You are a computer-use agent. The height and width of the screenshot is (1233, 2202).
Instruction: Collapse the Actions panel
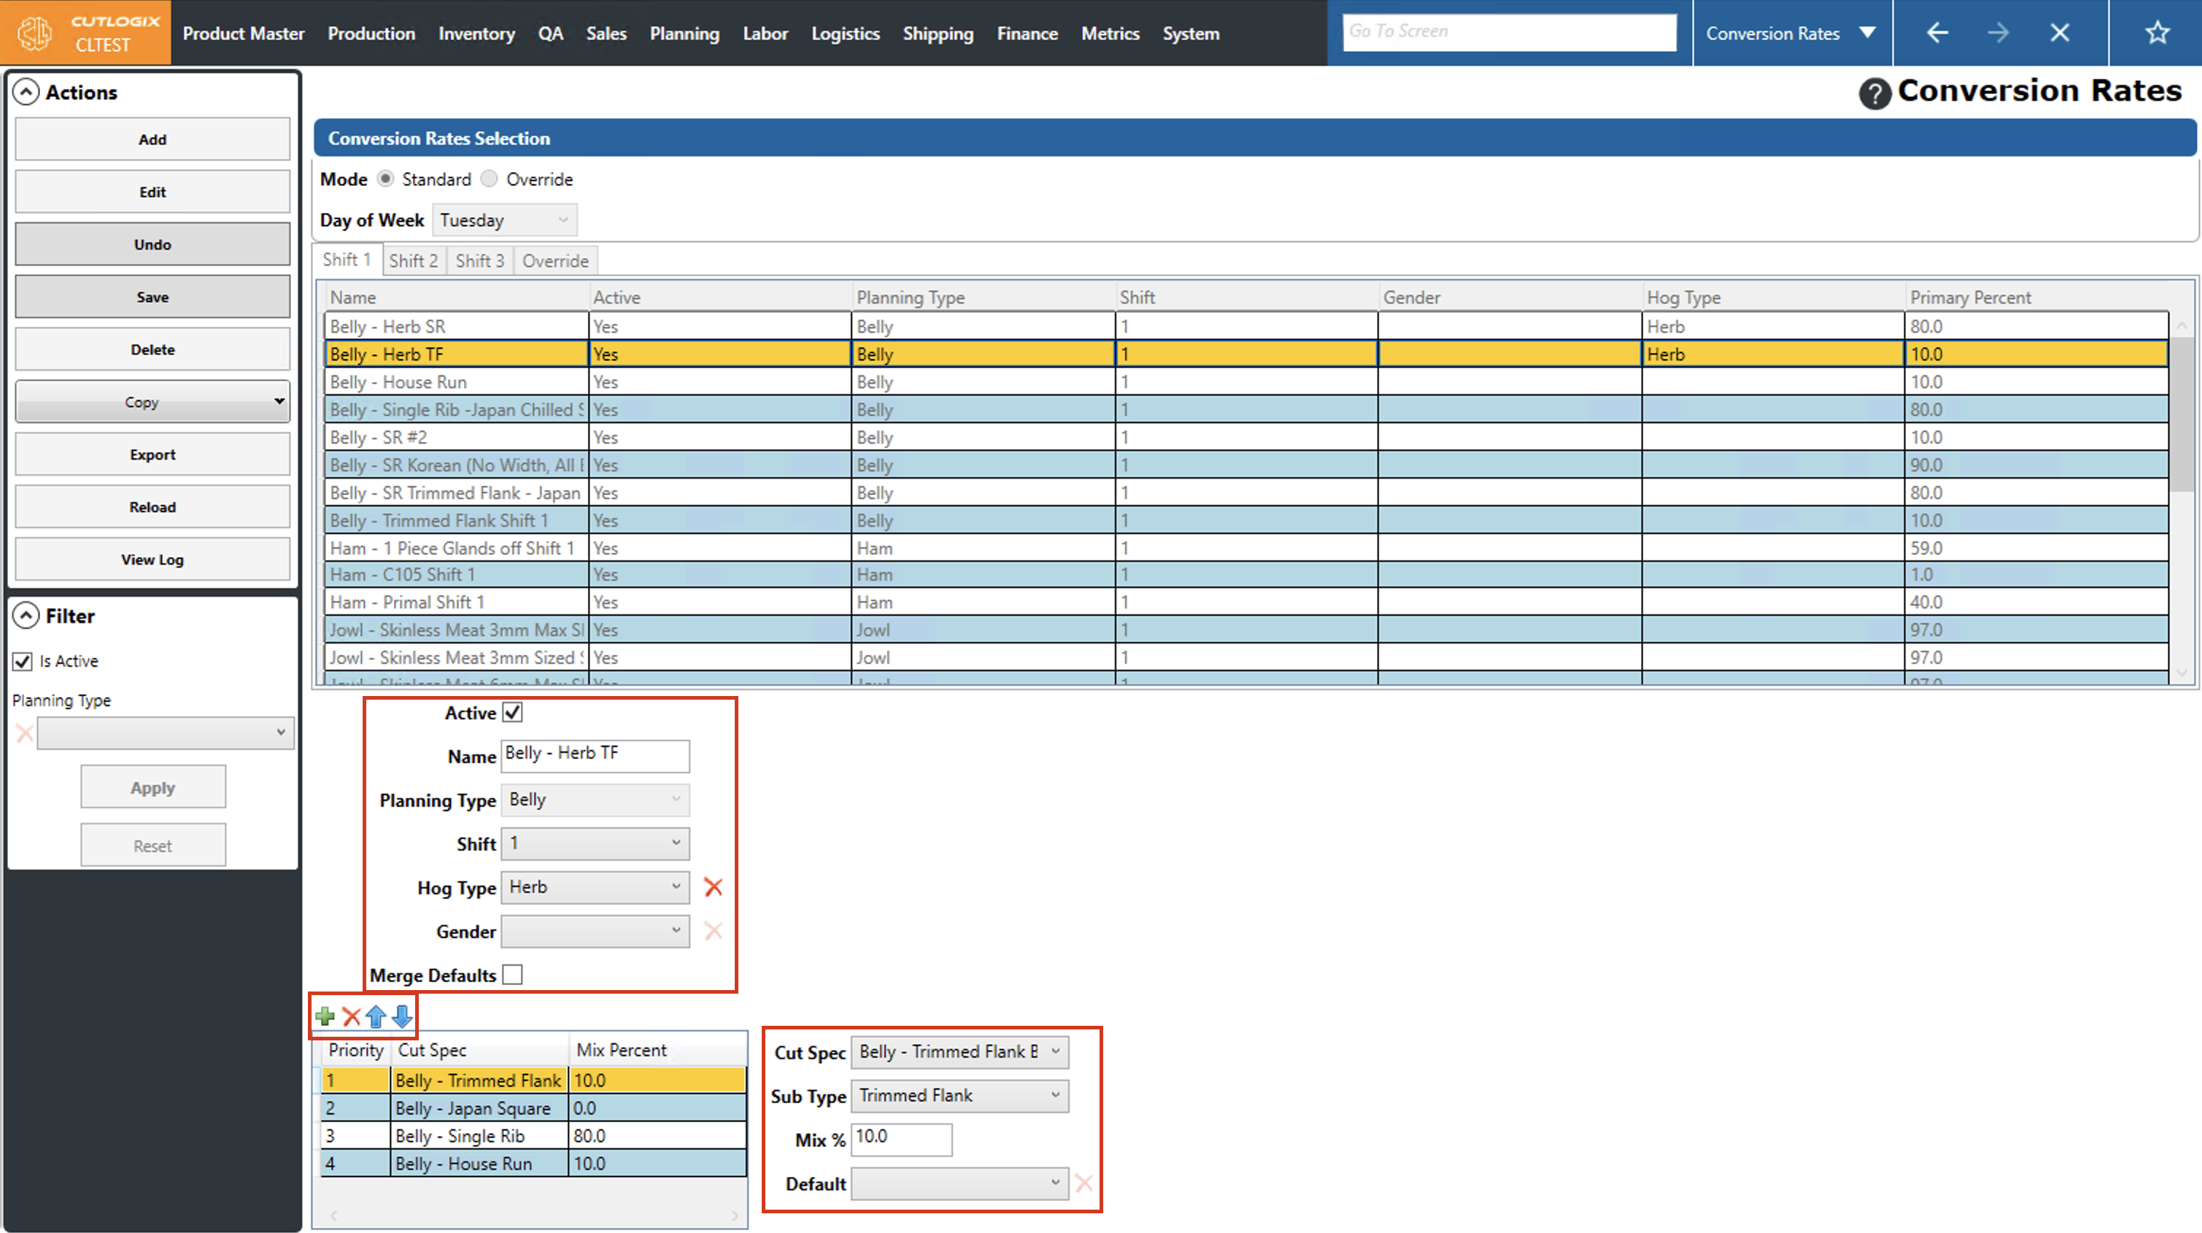[x=26, y=93]
